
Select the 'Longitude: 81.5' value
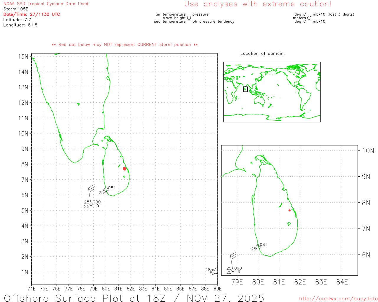[20, 25]
